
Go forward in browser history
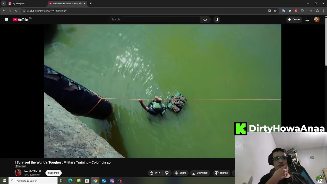(x=10, y=11)
